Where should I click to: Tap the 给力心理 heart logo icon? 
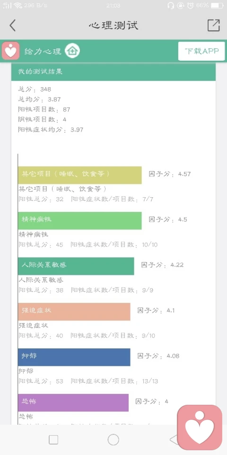pos(11,51)
